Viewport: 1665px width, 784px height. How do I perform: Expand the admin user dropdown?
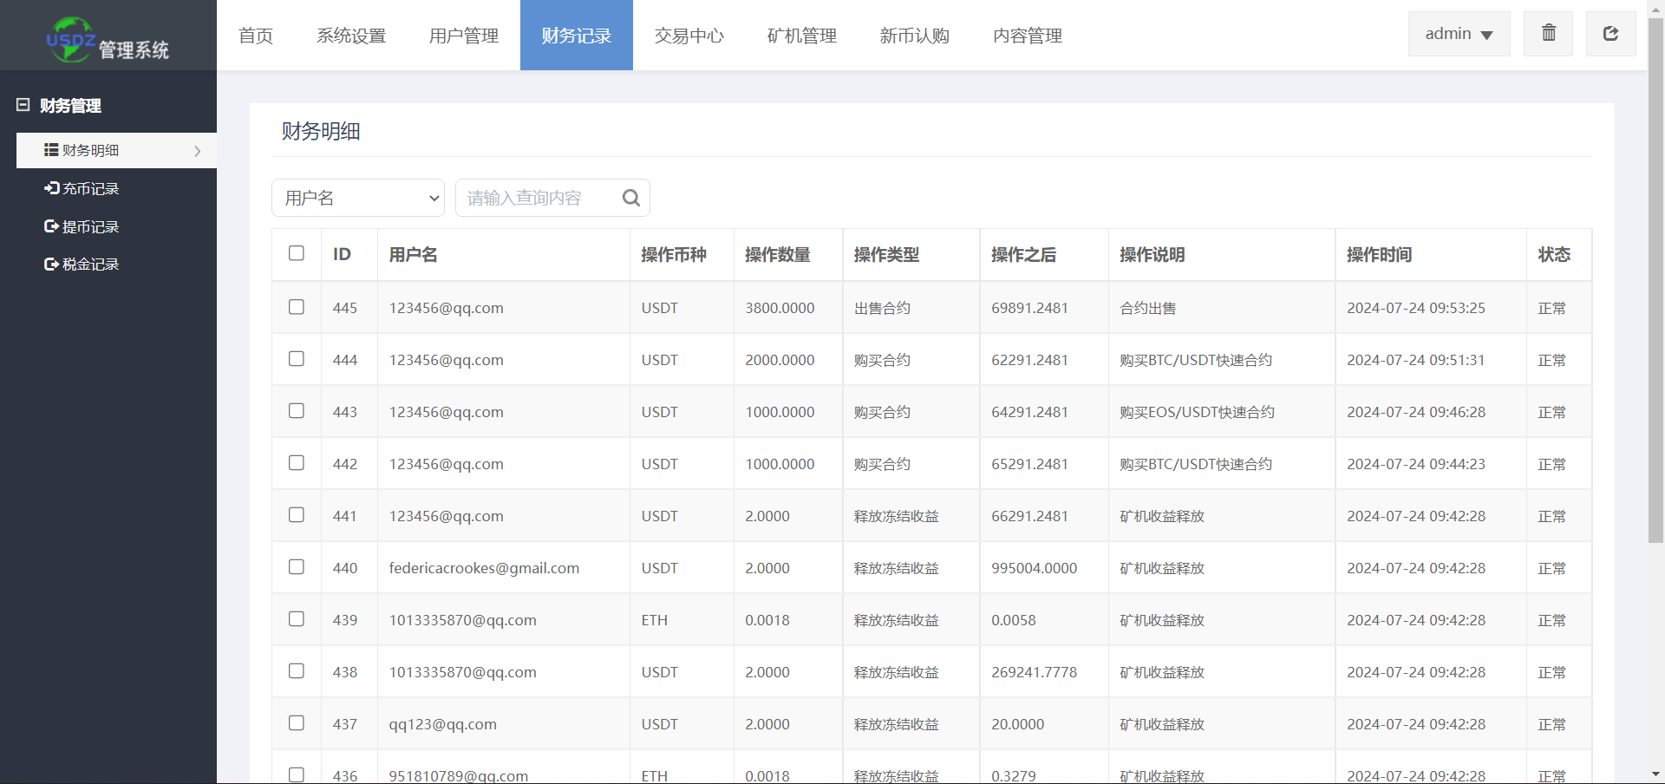click(1459, 34)
